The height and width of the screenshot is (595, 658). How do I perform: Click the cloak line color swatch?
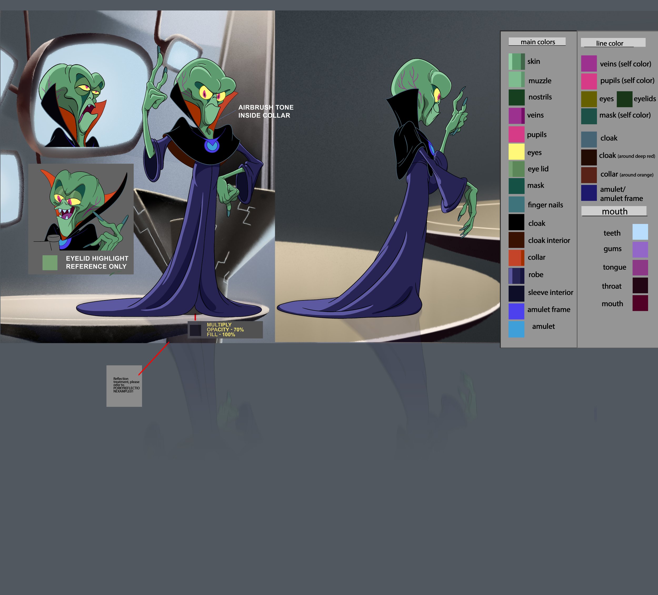[x=589, y=140]
